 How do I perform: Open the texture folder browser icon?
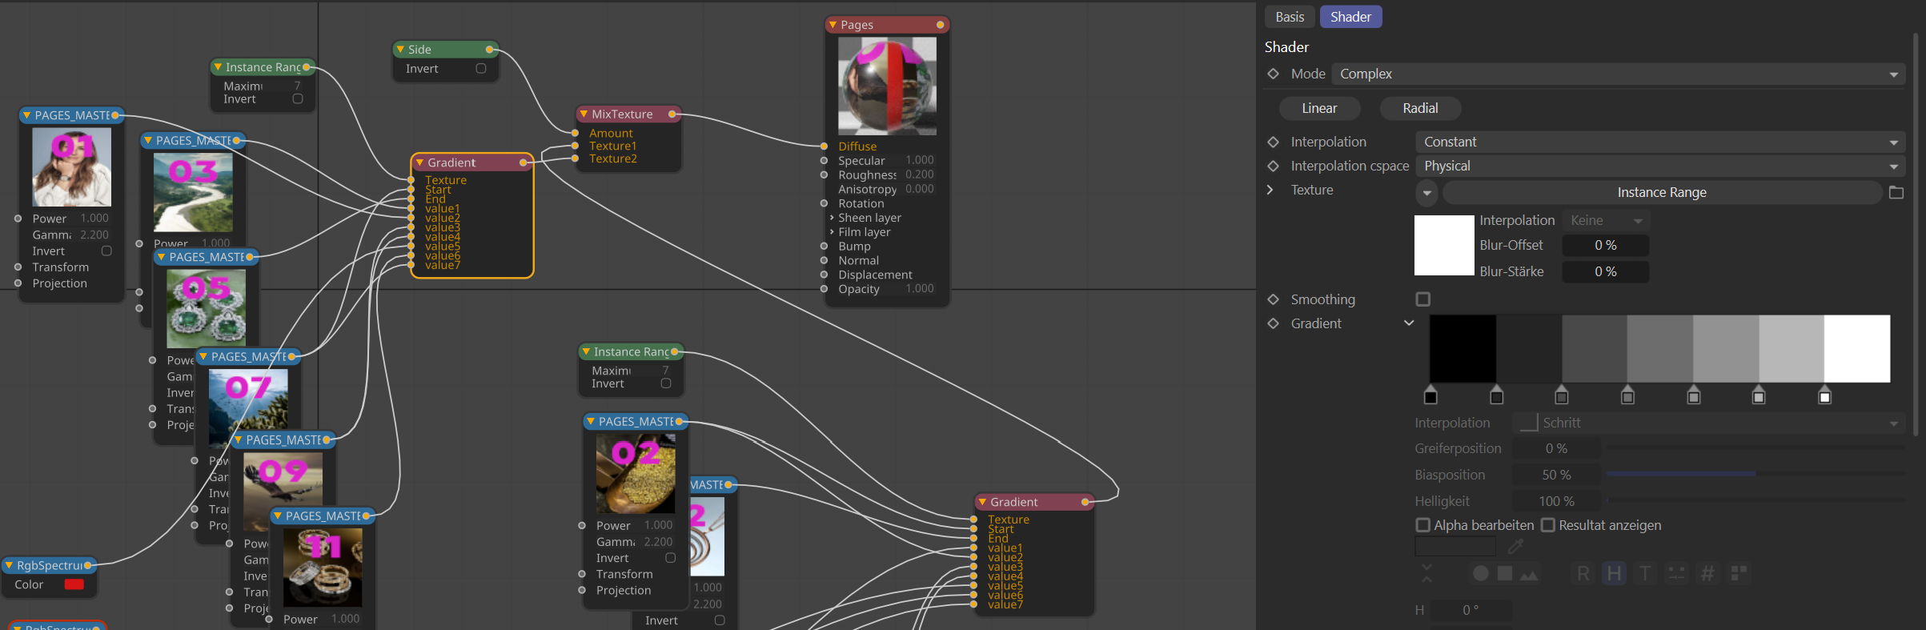[1896, 192]
